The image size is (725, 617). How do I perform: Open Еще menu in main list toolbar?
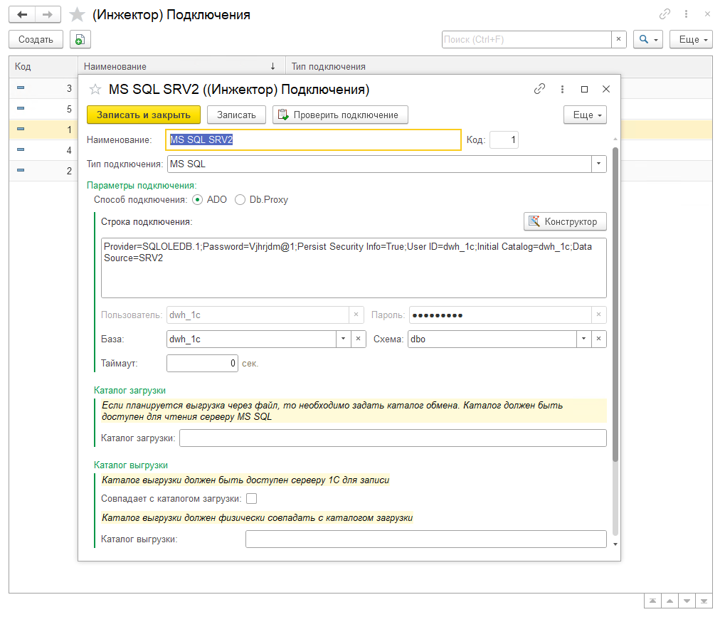(692, 40)
